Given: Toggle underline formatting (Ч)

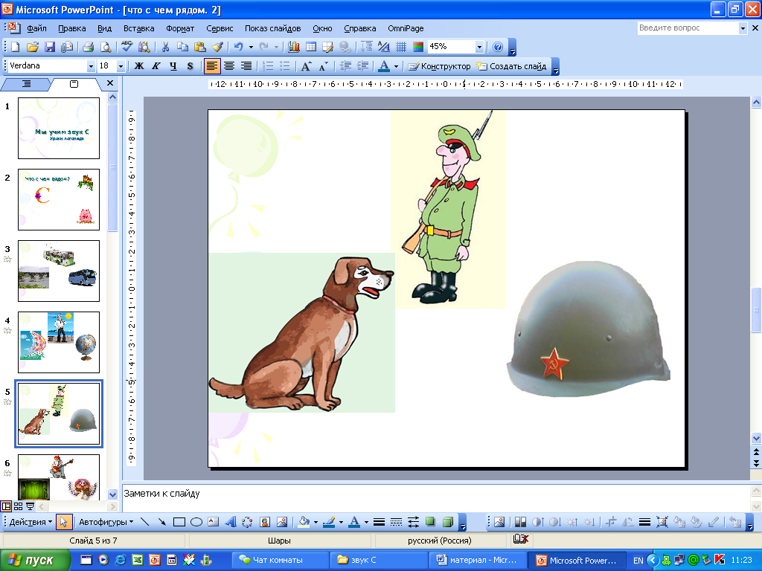Looking at the screenshot, I should (173, 66).
